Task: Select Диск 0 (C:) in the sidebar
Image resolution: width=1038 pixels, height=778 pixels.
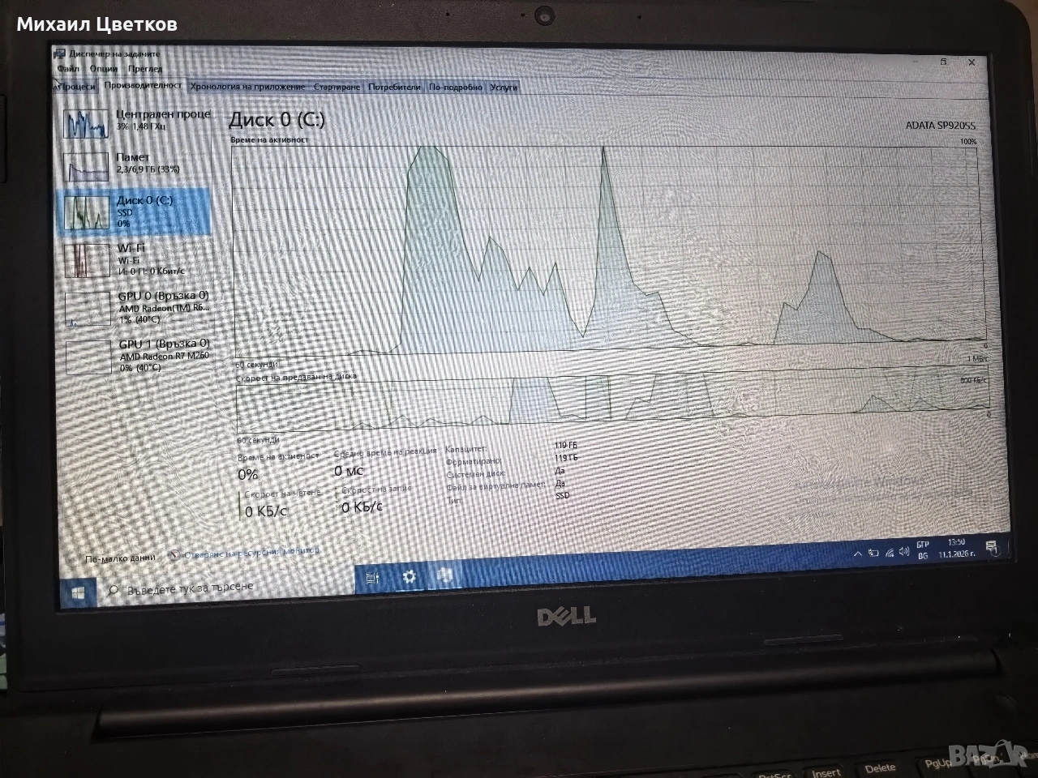Action: 136,210
